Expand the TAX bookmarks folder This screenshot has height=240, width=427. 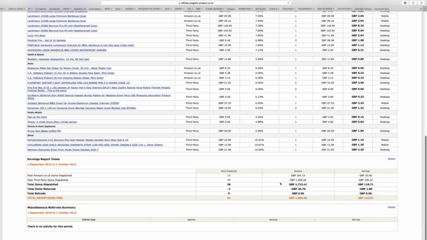[x=189, y=9]
